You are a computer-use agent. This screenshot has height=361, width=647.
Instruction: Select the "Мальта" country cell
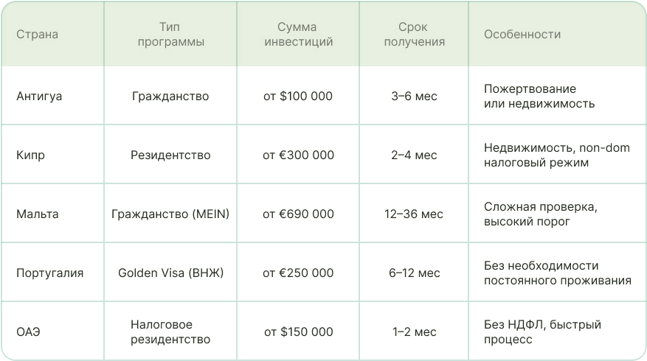[38, 214]
